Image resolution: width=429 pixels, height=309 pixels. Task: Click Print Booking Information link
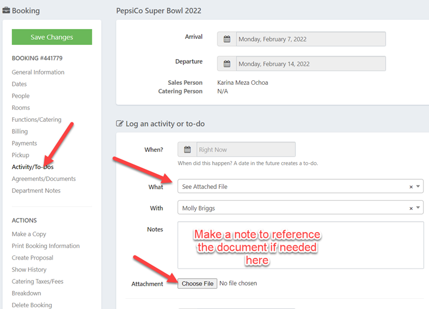(x=46, y=246)
